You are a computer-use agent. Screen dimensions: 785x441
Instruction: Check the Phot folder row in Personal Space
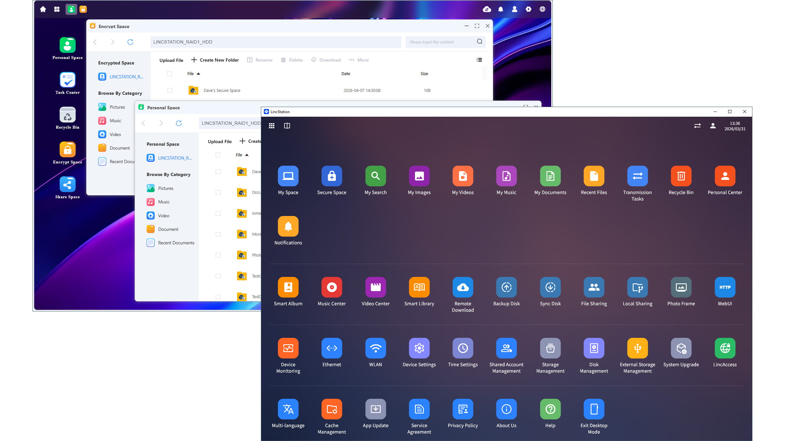click(x=218, y=255)
